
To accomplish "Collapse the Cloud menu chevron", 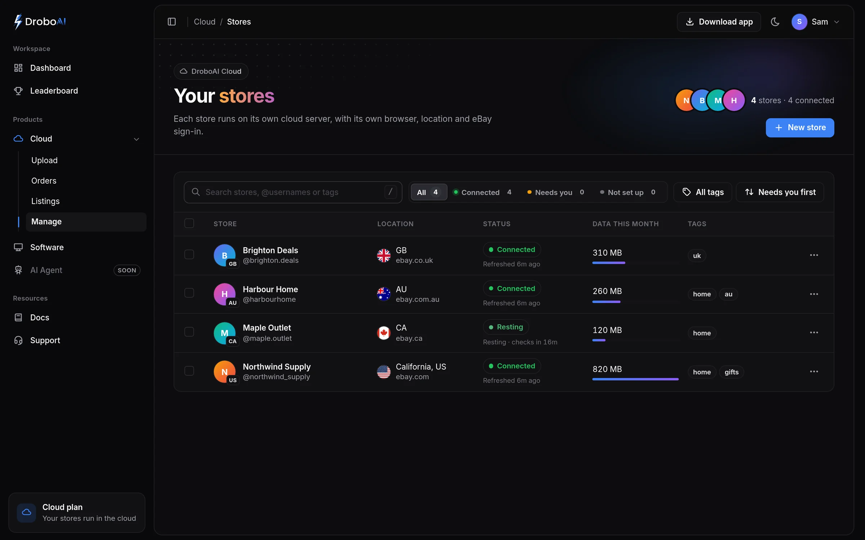I will pos(137,139).
